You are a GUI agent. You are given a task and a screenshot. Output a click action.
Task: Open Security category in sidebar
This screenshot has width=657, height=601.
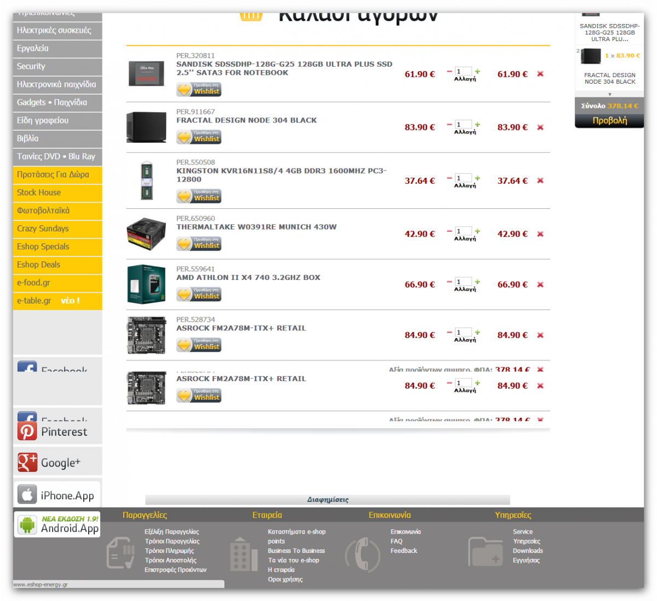coord(57,67)
